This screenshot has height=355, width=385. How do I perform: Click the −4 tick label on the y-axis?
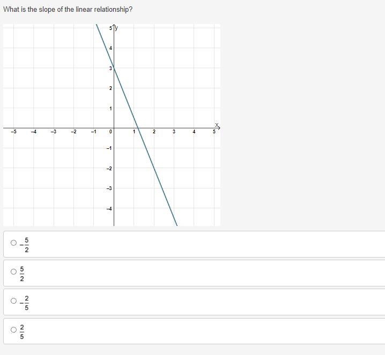point(109,209)
